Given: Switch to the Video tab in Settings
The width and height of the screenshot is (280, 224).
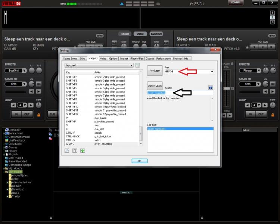Looking at the screenshot, I should coord(103,59).
